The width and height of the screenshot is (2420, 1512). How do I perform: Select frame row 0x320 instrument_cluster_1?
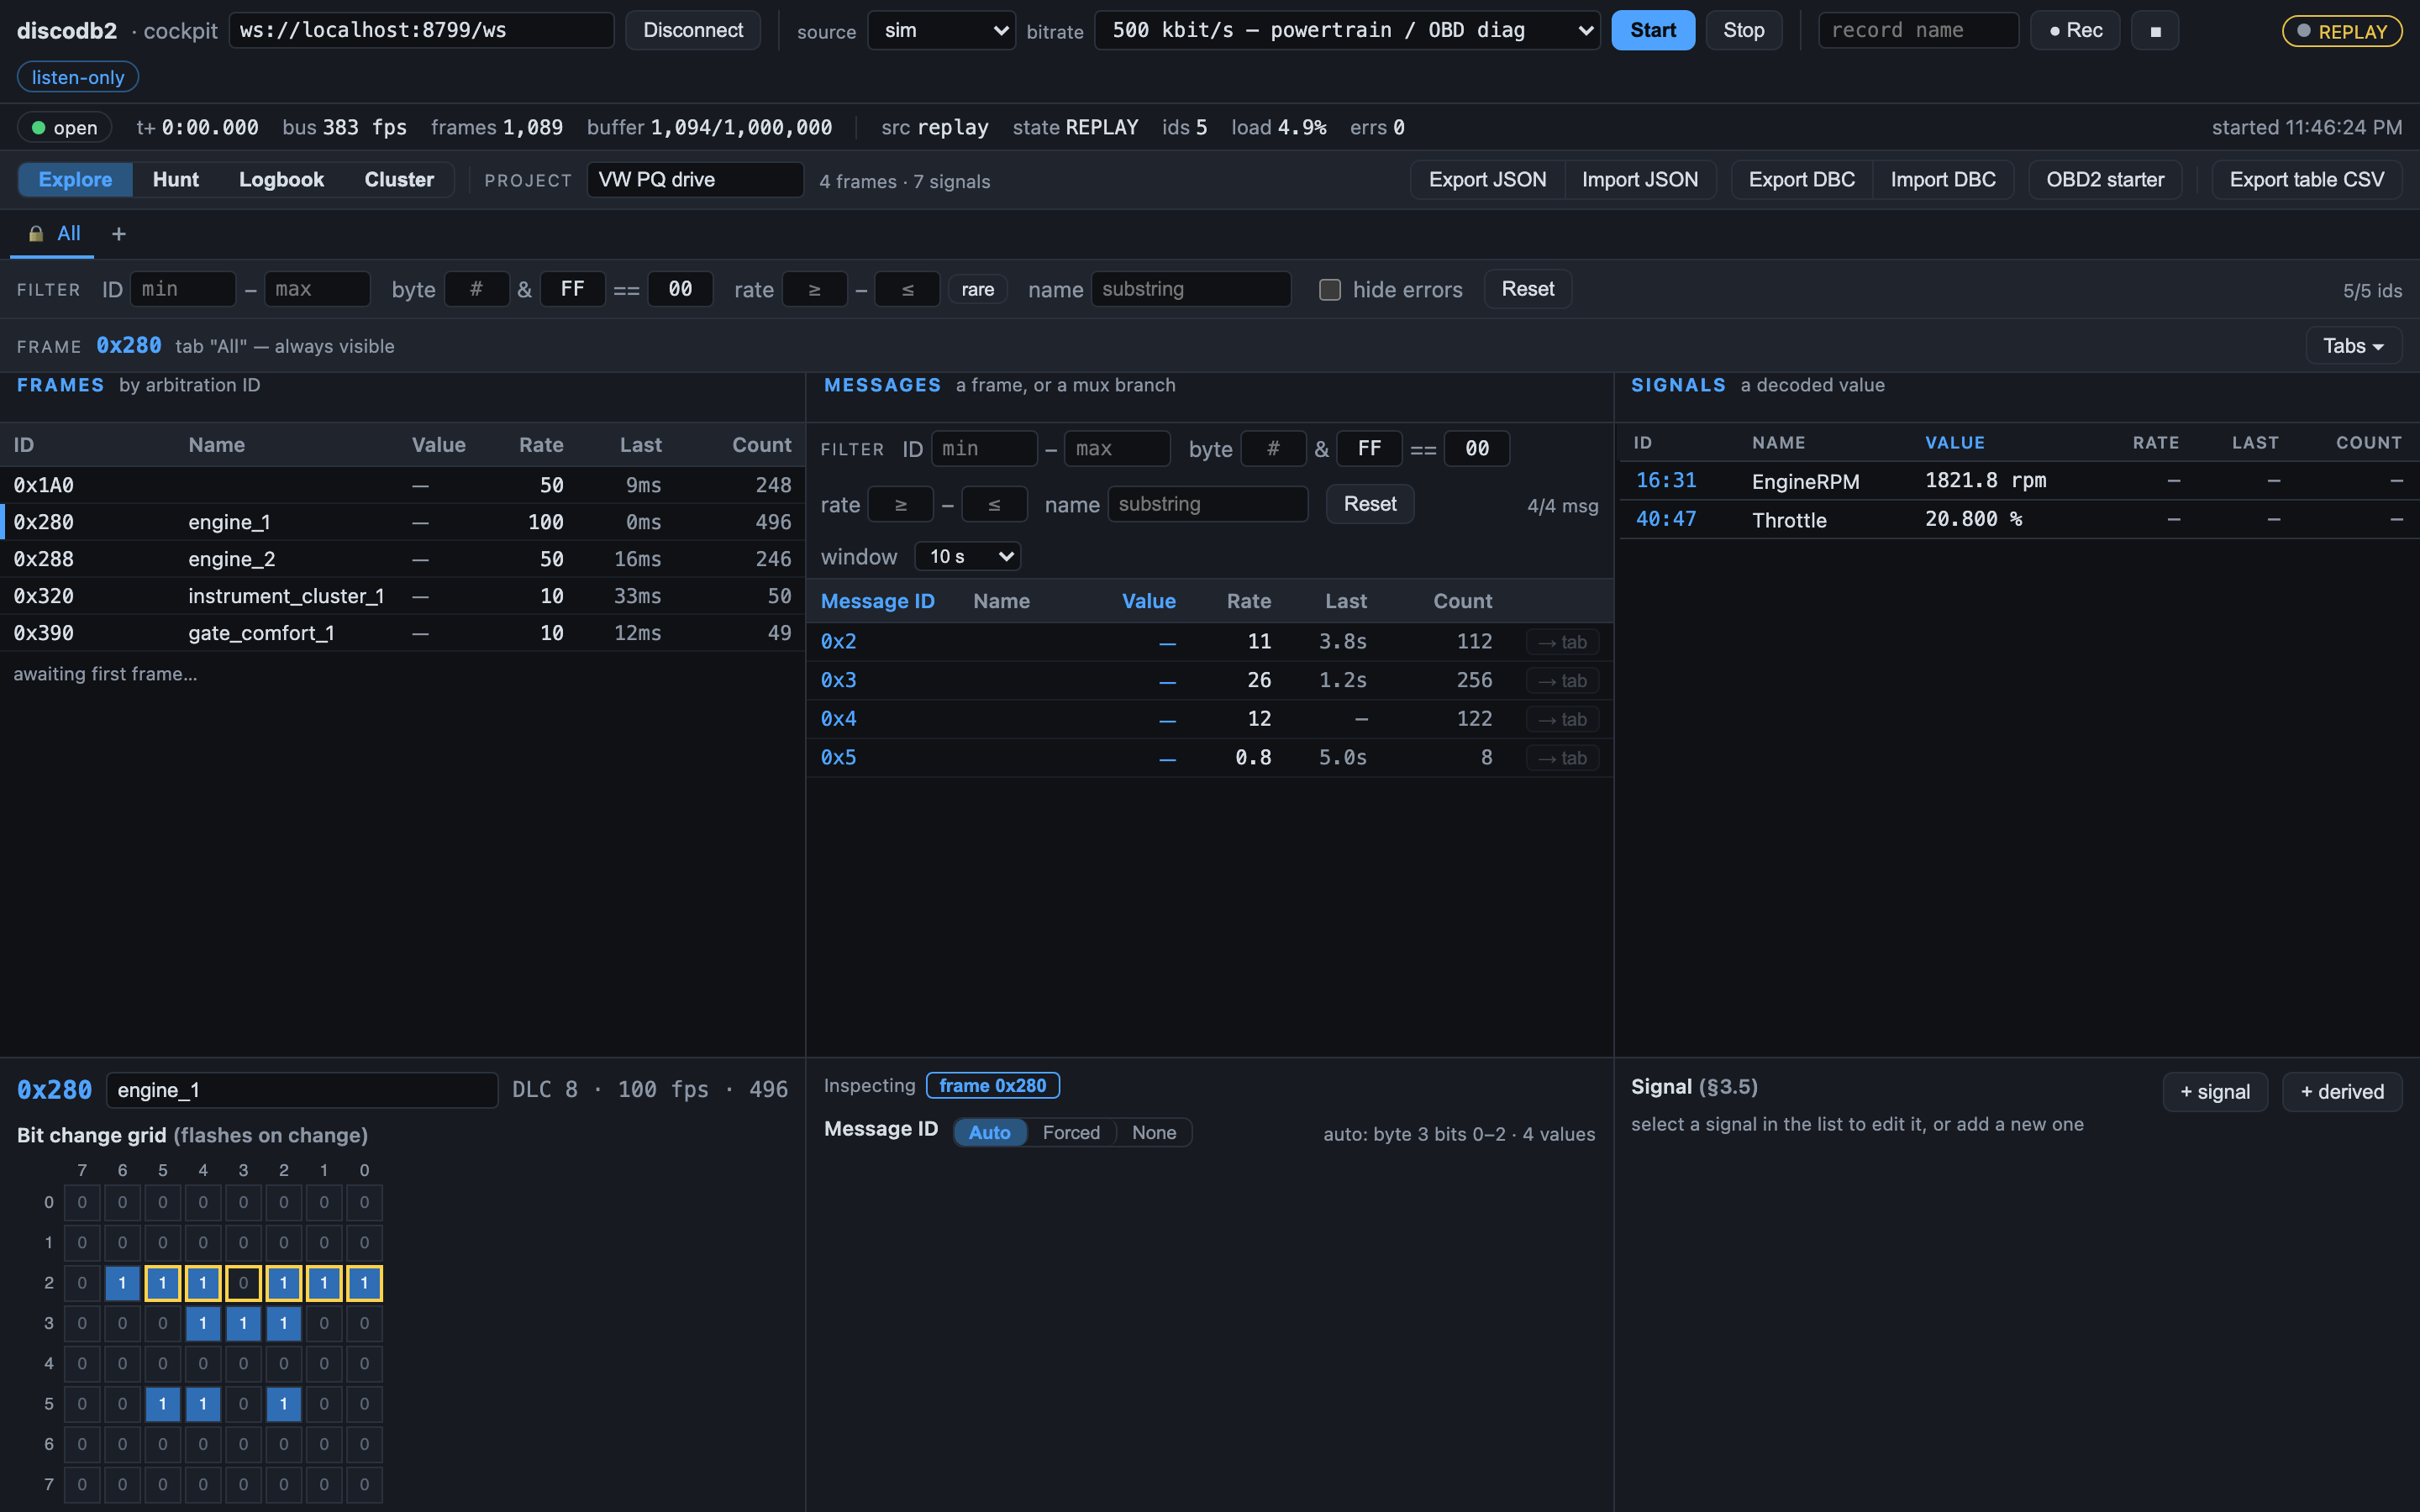coord(402,597)
